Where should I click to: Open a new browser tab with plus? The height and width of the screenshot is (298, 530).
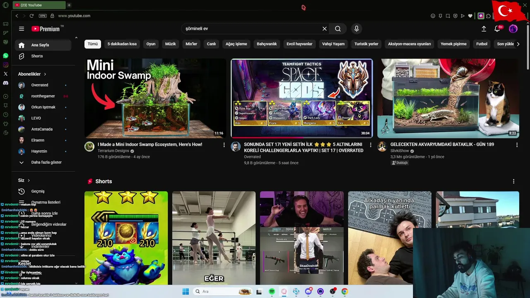[69, 5]
